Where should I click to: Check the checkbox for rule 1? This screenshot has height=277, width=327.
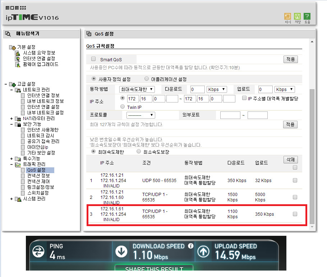[295, 180]
